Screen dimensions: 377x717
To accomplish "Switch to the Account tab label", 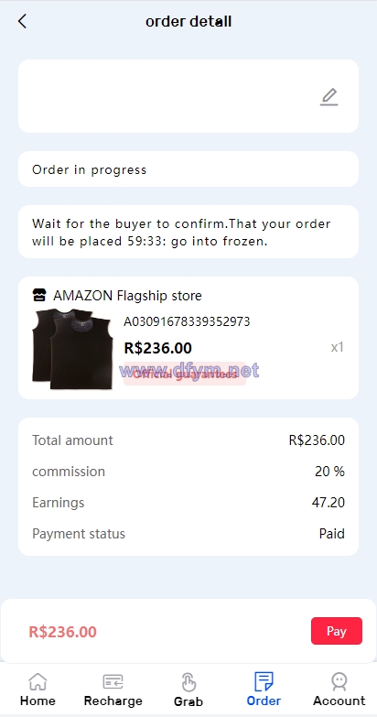I will 339,701.
